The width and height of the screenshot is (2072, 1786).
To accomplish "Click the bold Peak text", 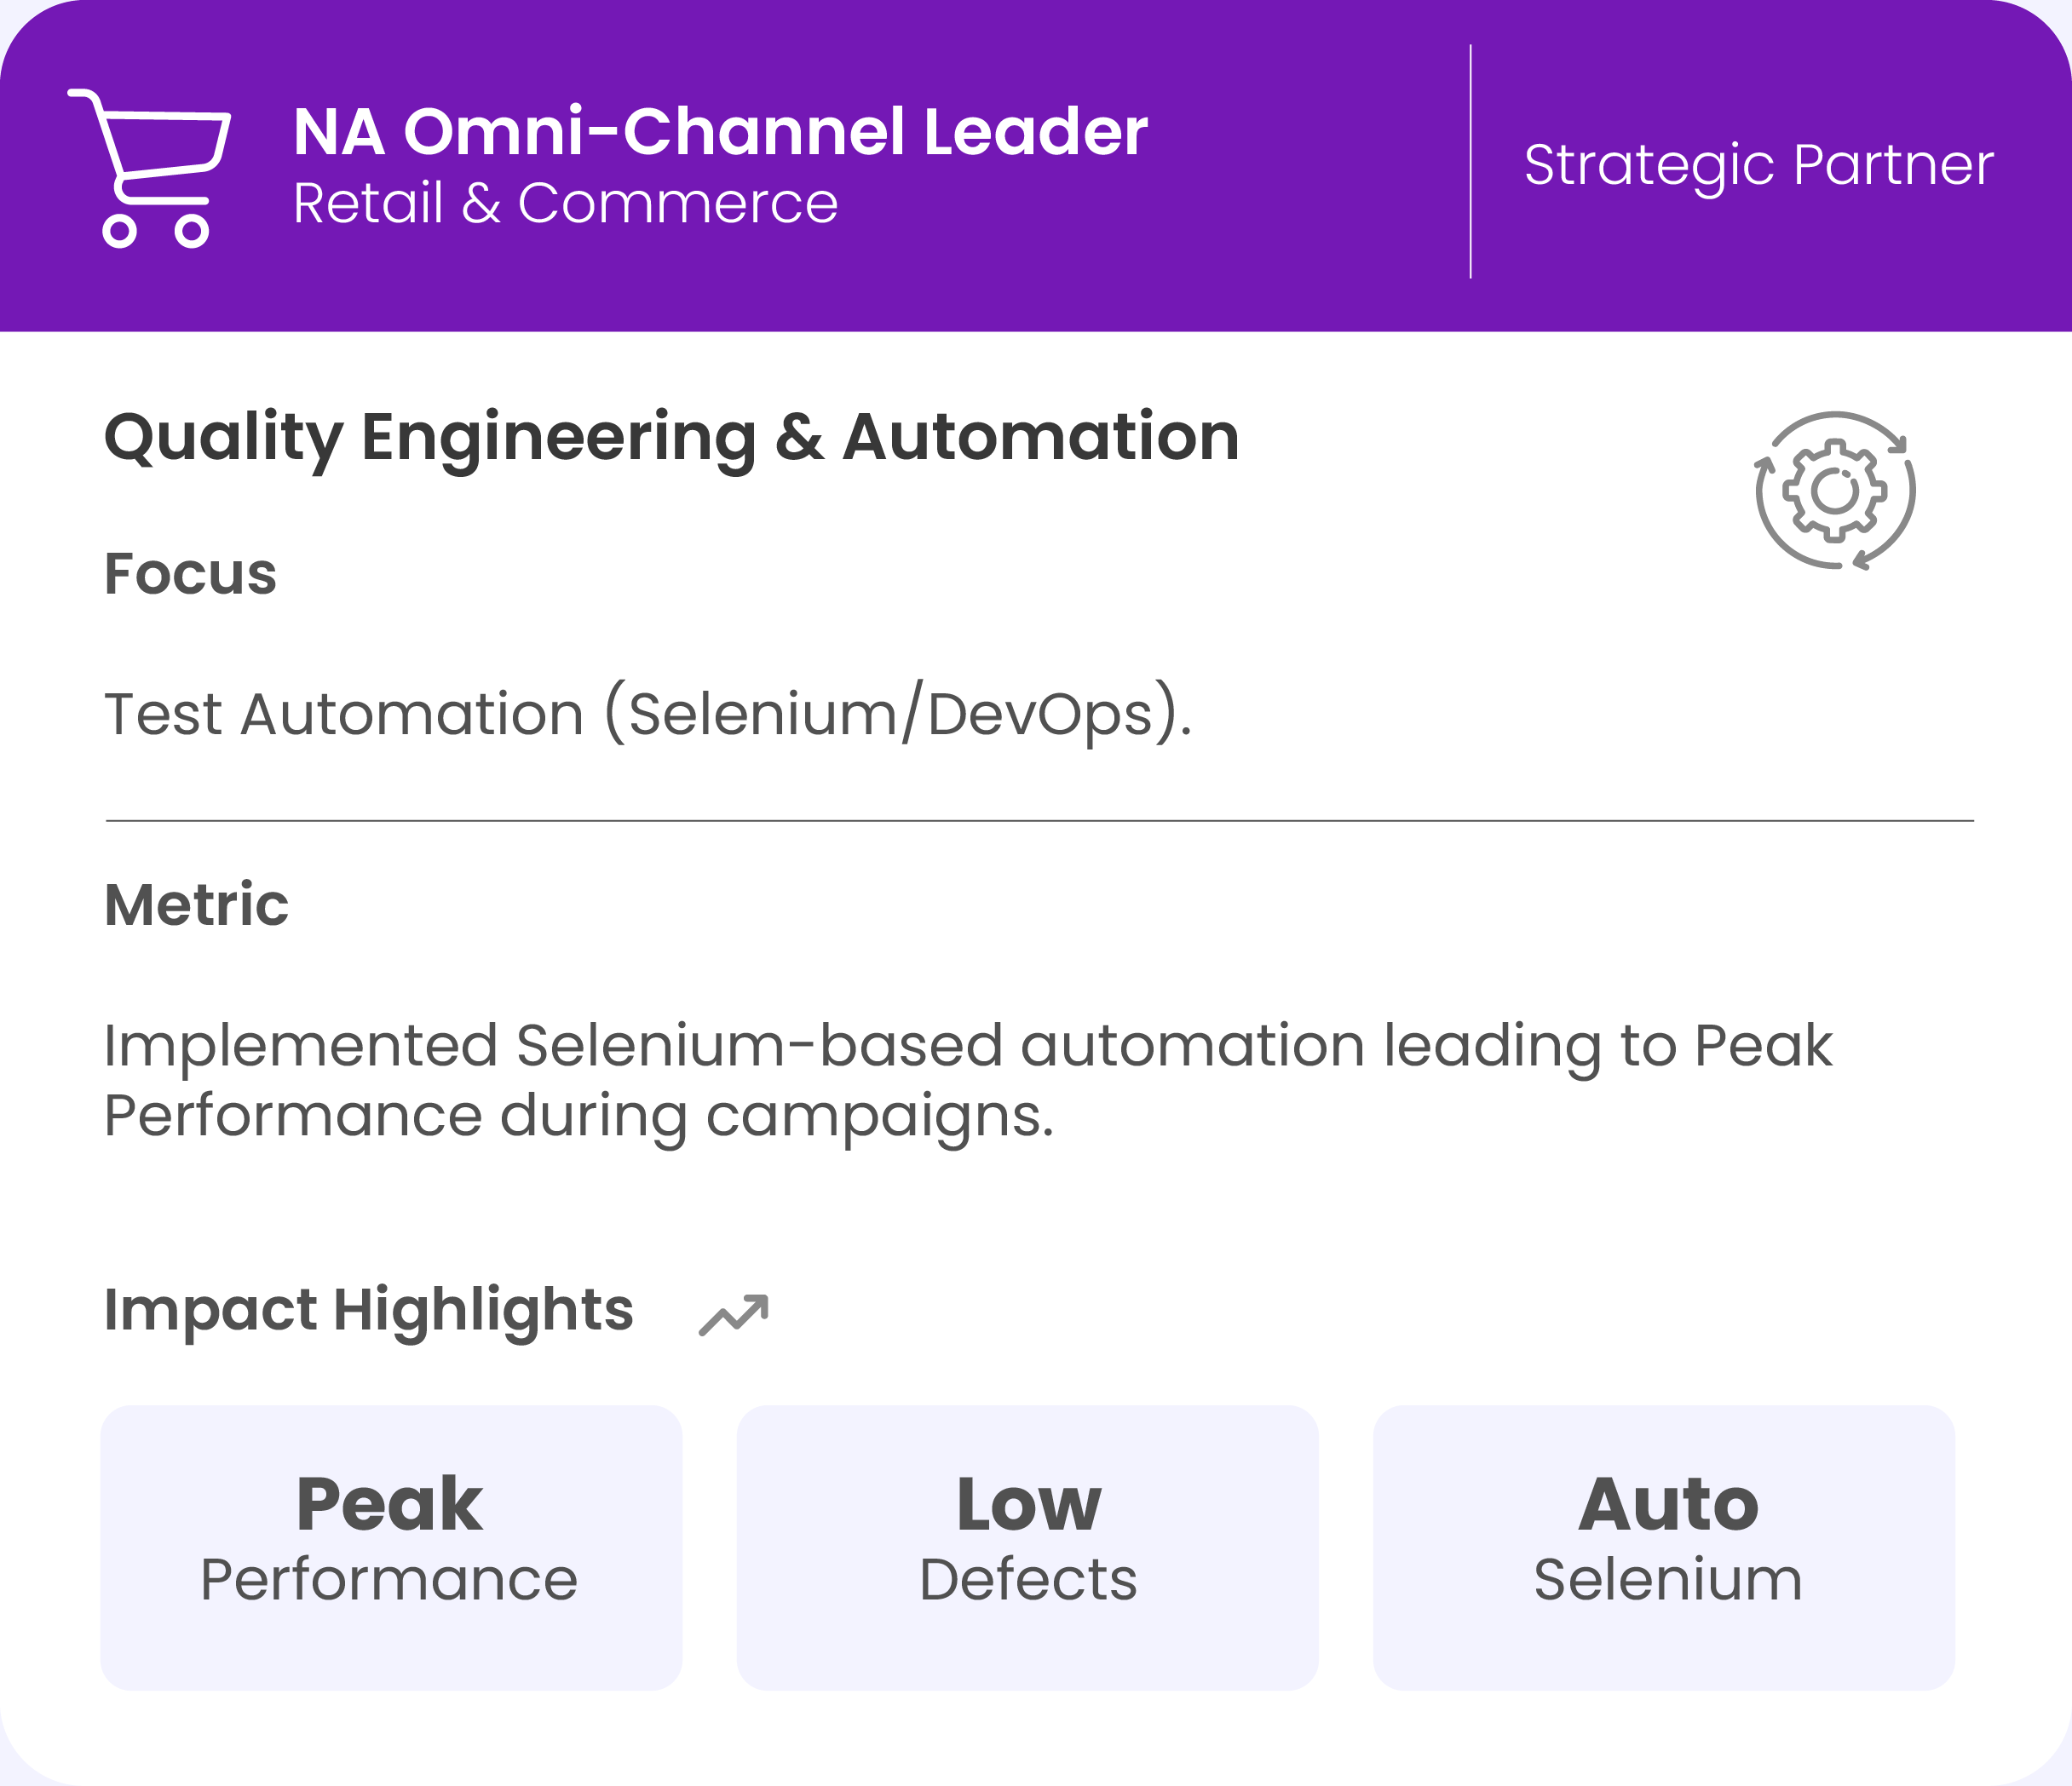I will click(389, 1504).
